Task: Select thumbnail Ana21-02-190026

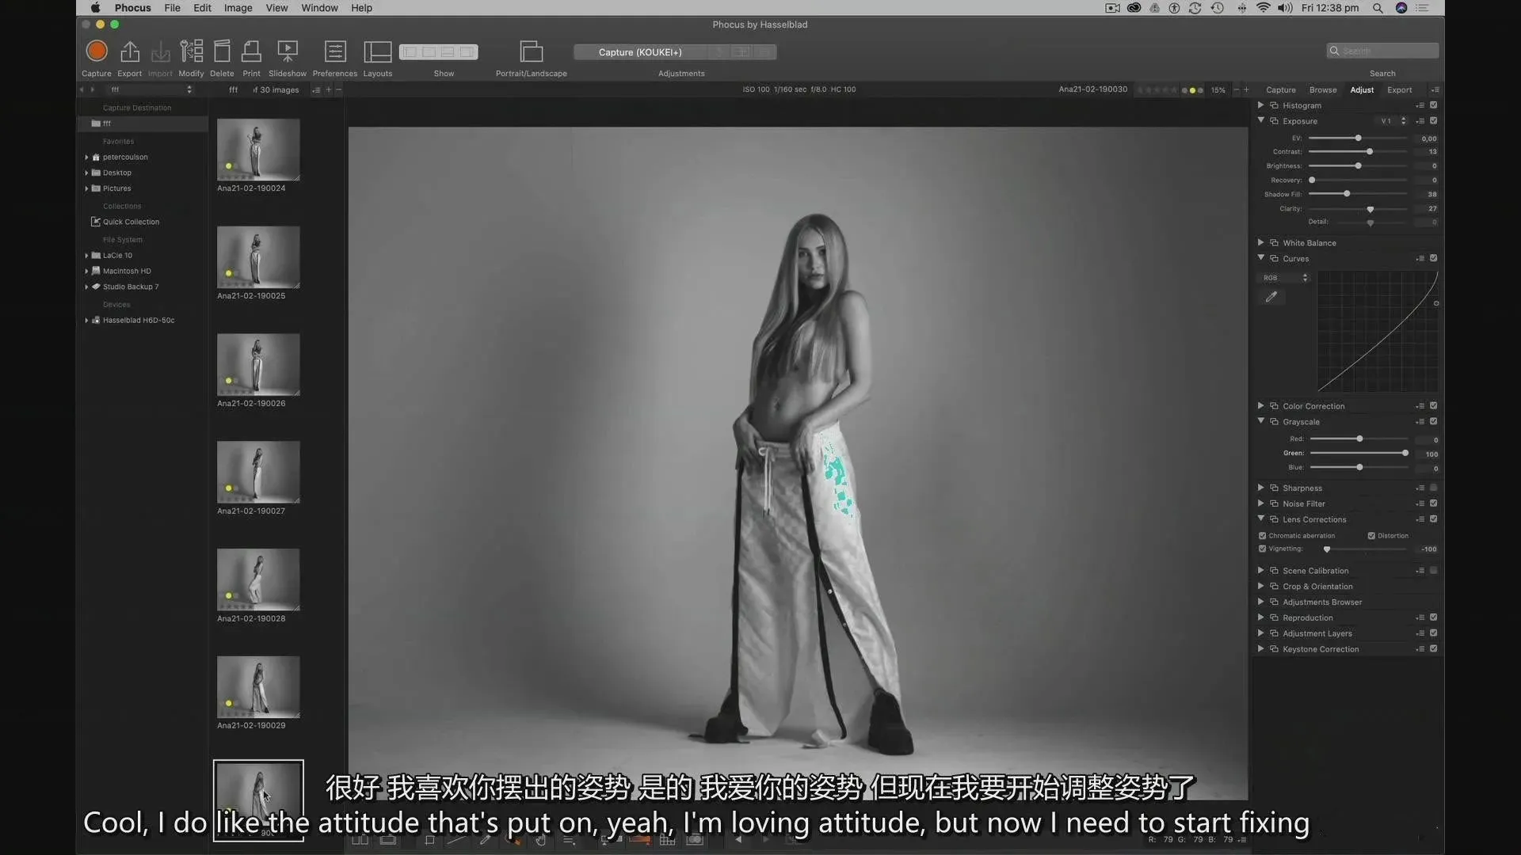Action: coord(258,364)
